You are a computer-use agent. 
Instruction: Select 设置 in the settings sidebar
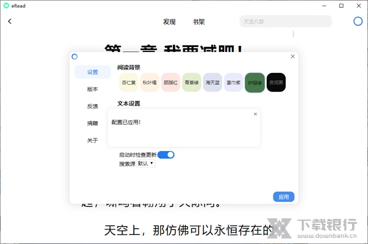[93, 72]
